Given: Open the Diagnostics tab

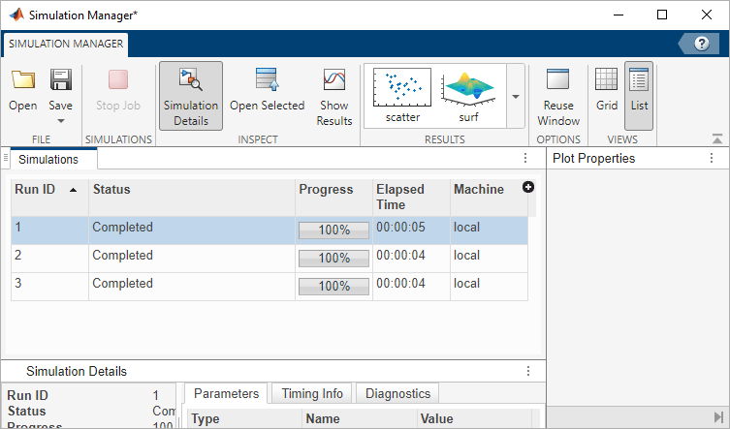Looking at the screenshot, I should 397,393.
